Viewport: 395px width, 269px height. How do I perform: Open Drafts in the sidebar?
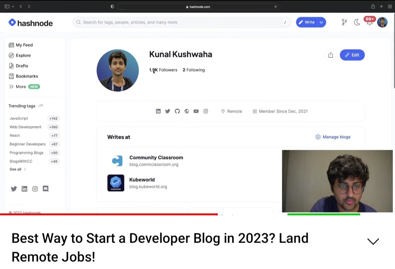pos(18,66)
